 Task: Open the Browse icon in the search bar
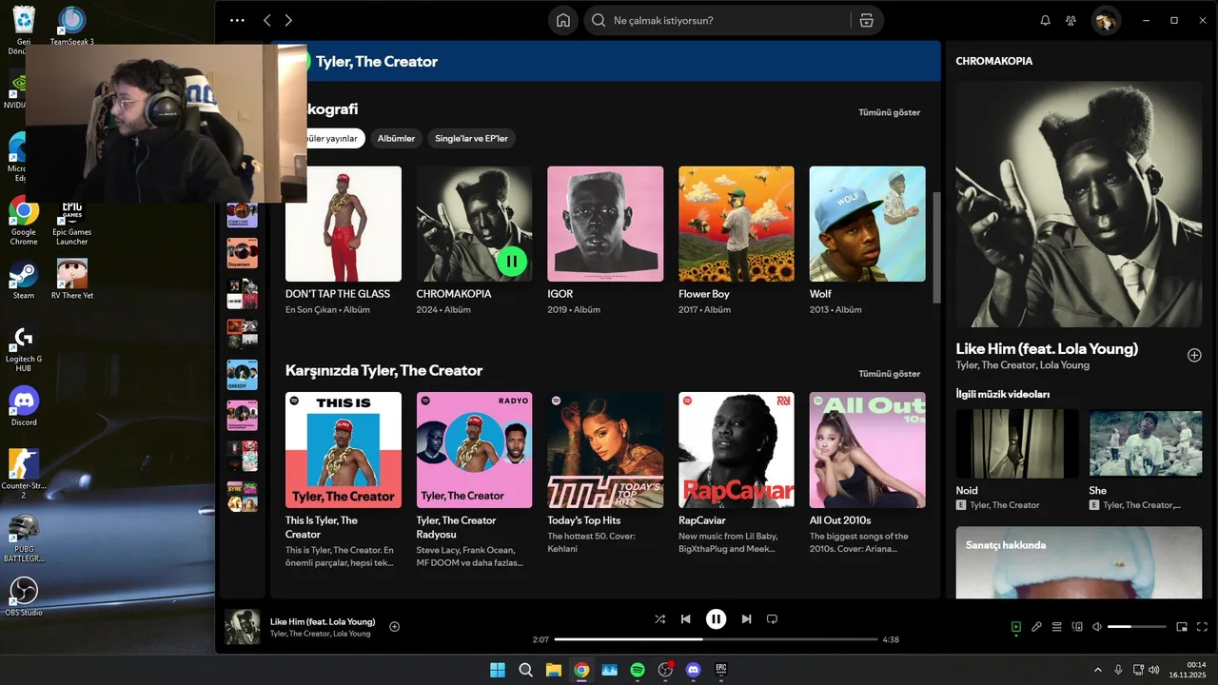click(866, 20)
